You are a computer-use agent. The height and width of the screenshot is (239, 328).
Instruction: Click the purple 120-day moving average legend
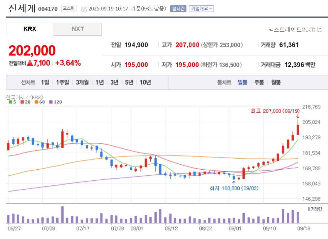(x=55, y=102)
